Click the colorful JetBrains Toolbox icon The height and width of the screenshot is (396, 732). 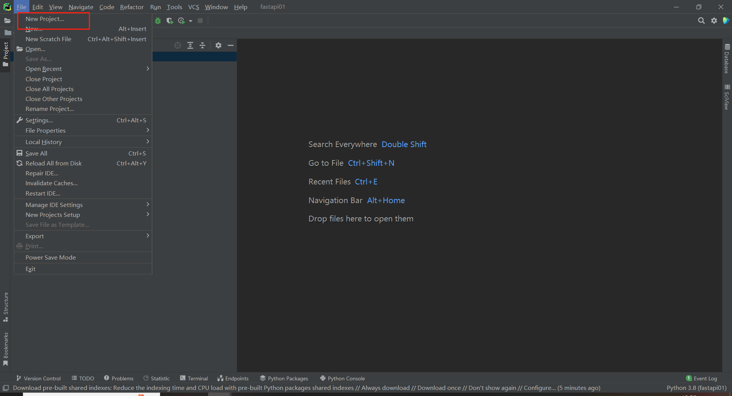pos(726,21)
